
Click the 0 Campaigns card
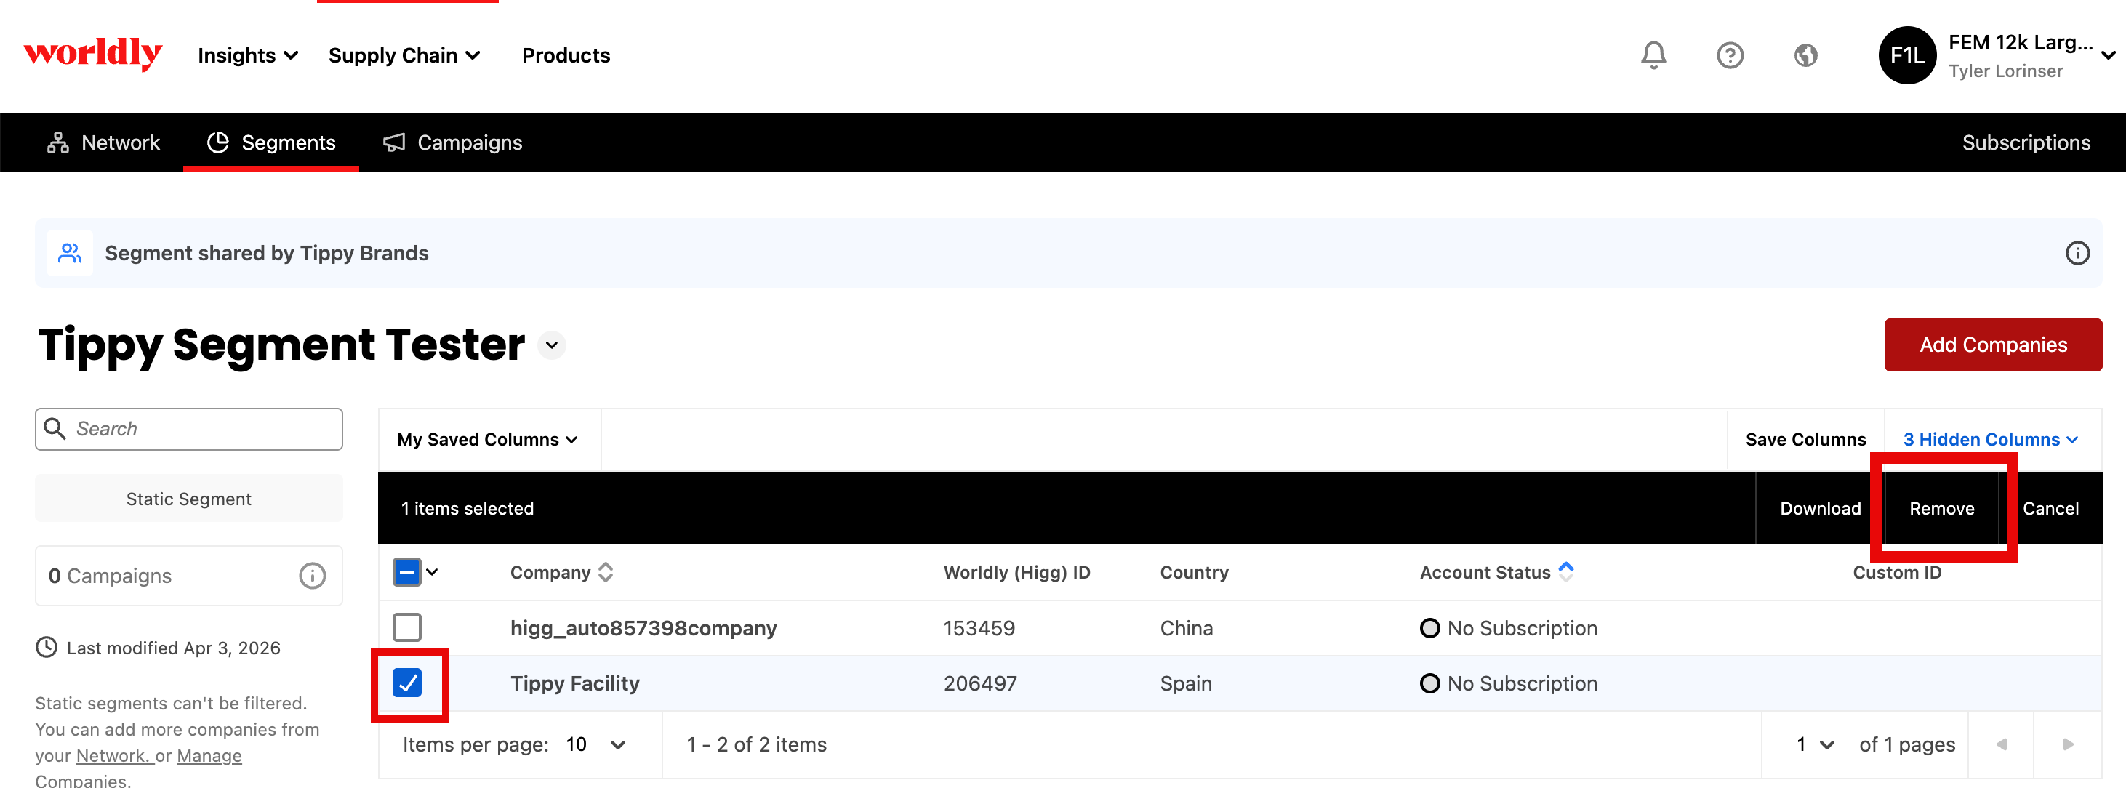pos(189,576)
